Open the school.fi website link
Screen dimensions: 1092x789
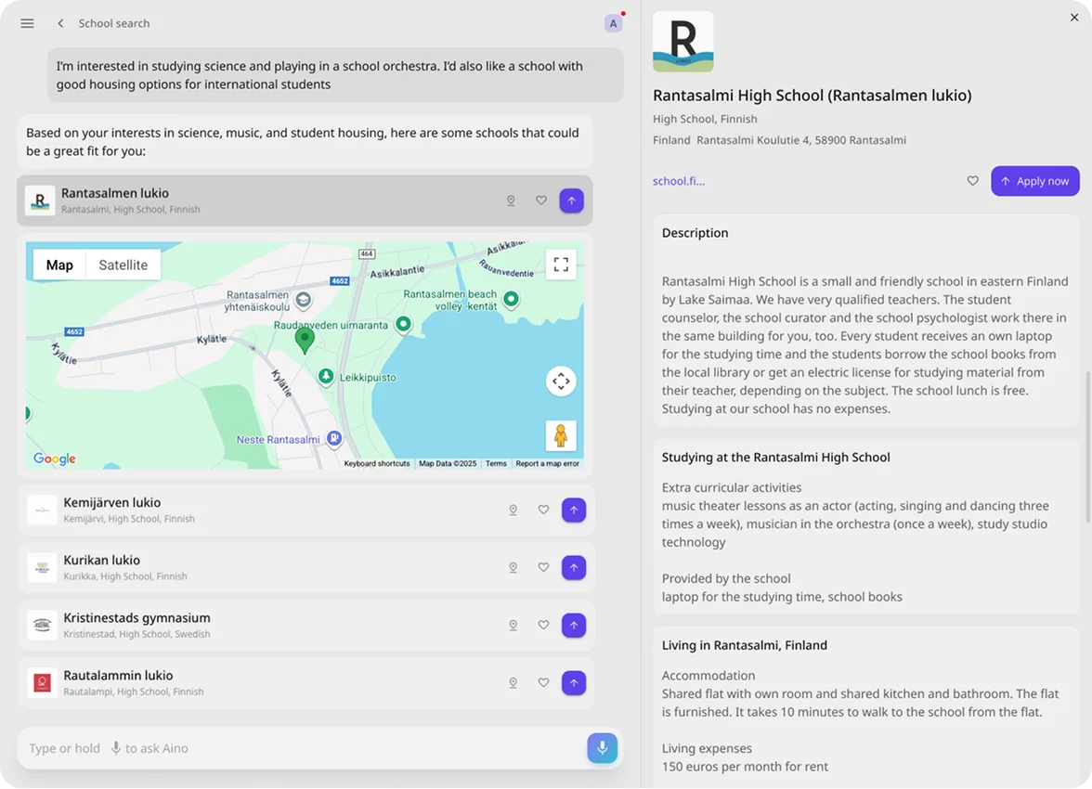[679, 181]
